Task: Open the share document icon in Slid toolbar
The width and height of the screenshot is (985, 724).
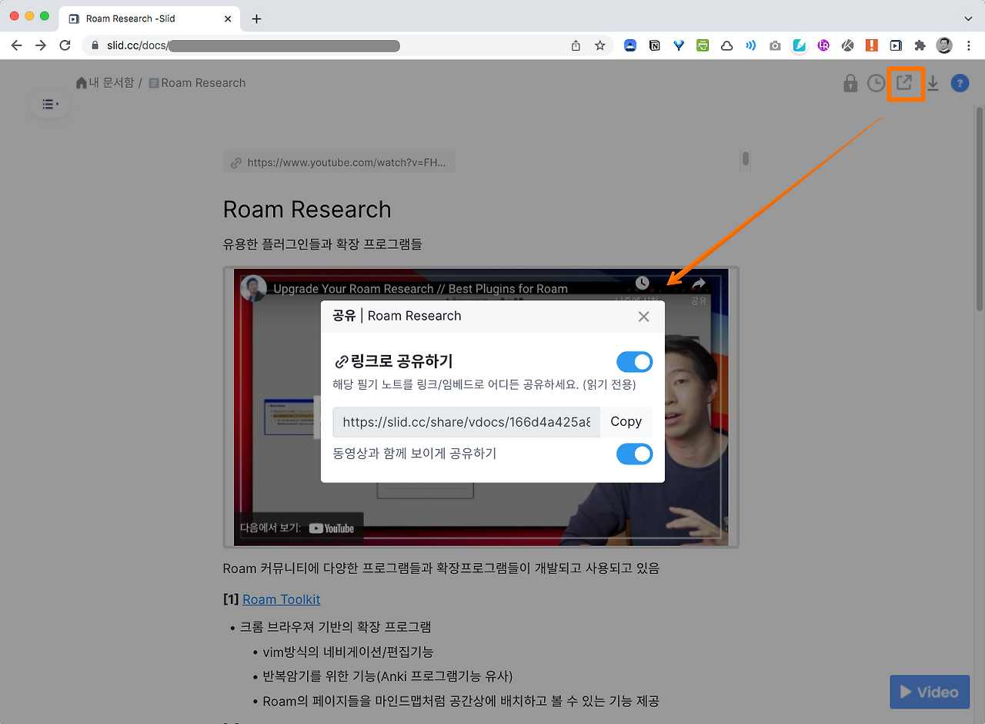Action: pyautogui.click(x=905, y=82)
